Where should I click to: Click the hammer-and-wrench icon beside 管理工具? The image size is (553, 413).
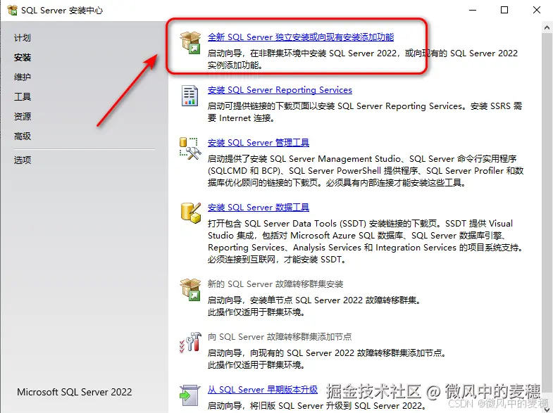coord(190,148)
